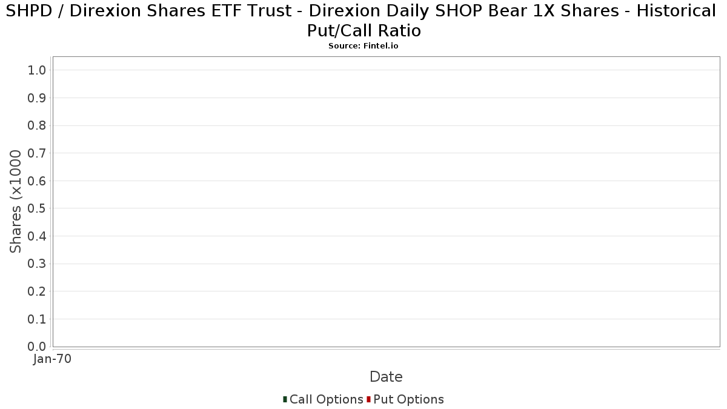Click the 0.8 y-axis tick label
This screenshot has width=727, height=409.
tap(37, 125)
